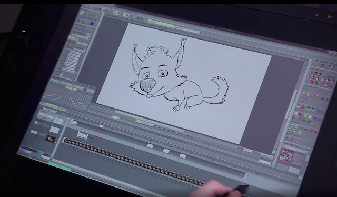The image size is (337, 197).
Task: Open the gray tab beside the Timeline tab
Action: pos(62,109)
